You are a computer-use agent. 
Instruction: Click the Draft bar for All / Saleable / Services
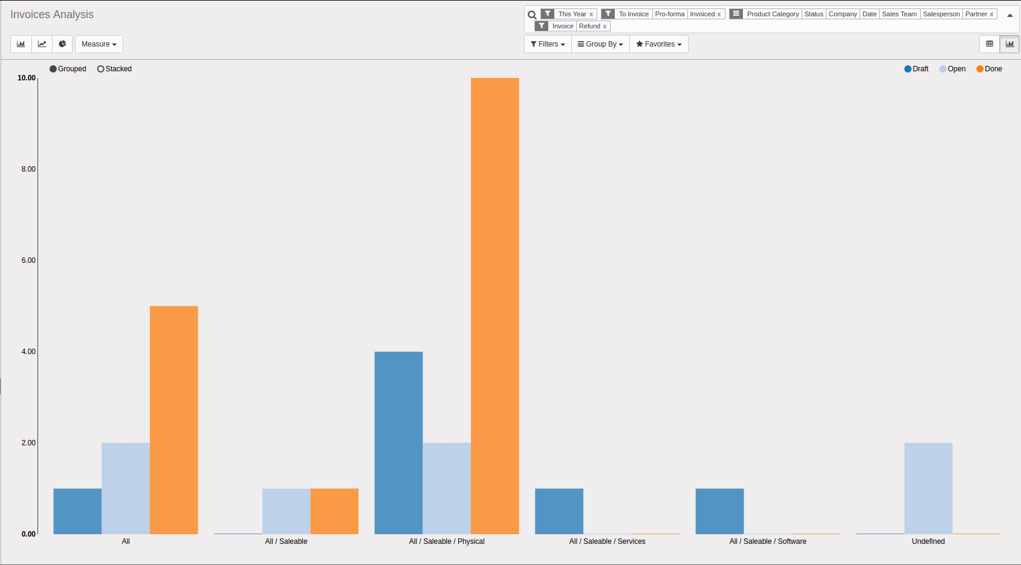tap(559, 511)
